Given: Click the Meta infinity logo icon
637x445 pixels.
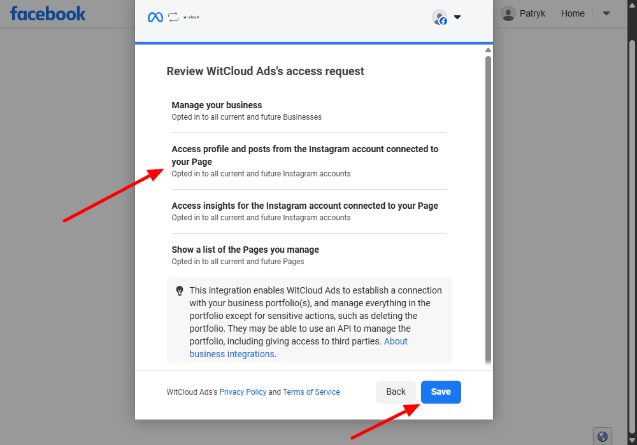Looking at the screenshot, I should (155, 17).
